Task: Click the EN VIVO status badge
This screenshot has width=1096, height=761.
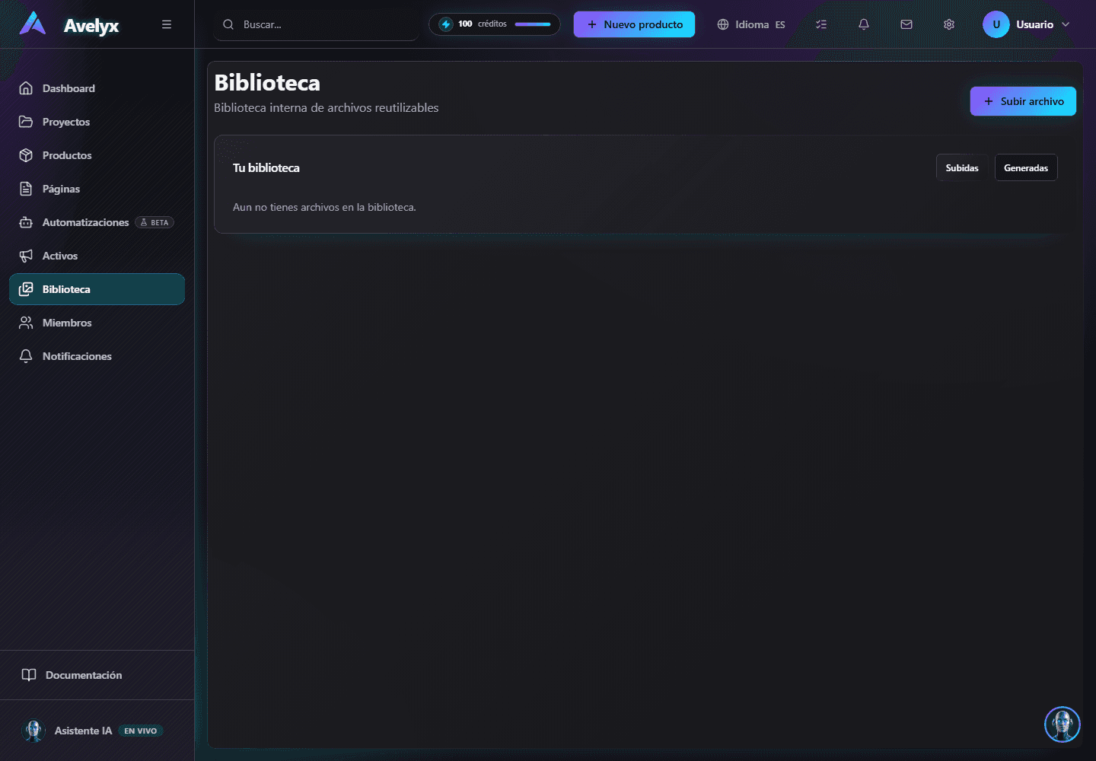Action: pyautogui.click(x=141, y=731)
